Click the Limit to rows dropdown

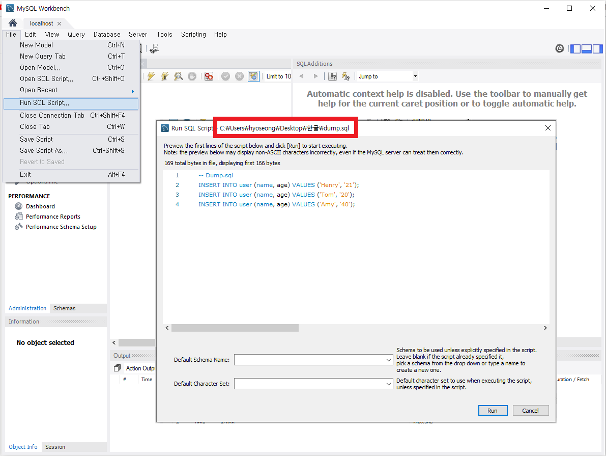click(279, 76)
